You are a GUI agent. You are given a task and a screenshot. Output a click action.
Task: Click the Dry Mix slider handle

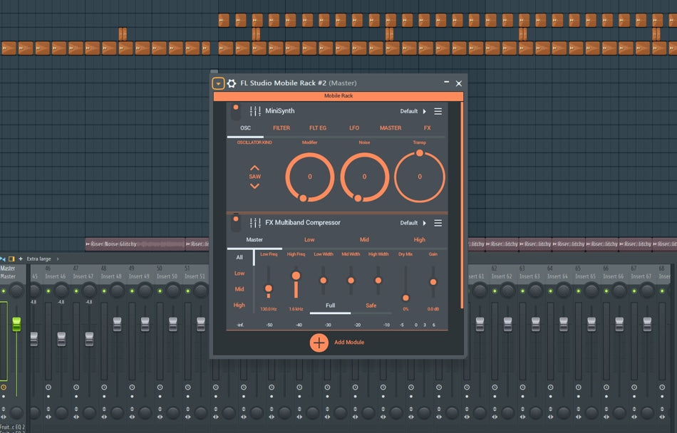pyautogui.click(x=405, y=298)
